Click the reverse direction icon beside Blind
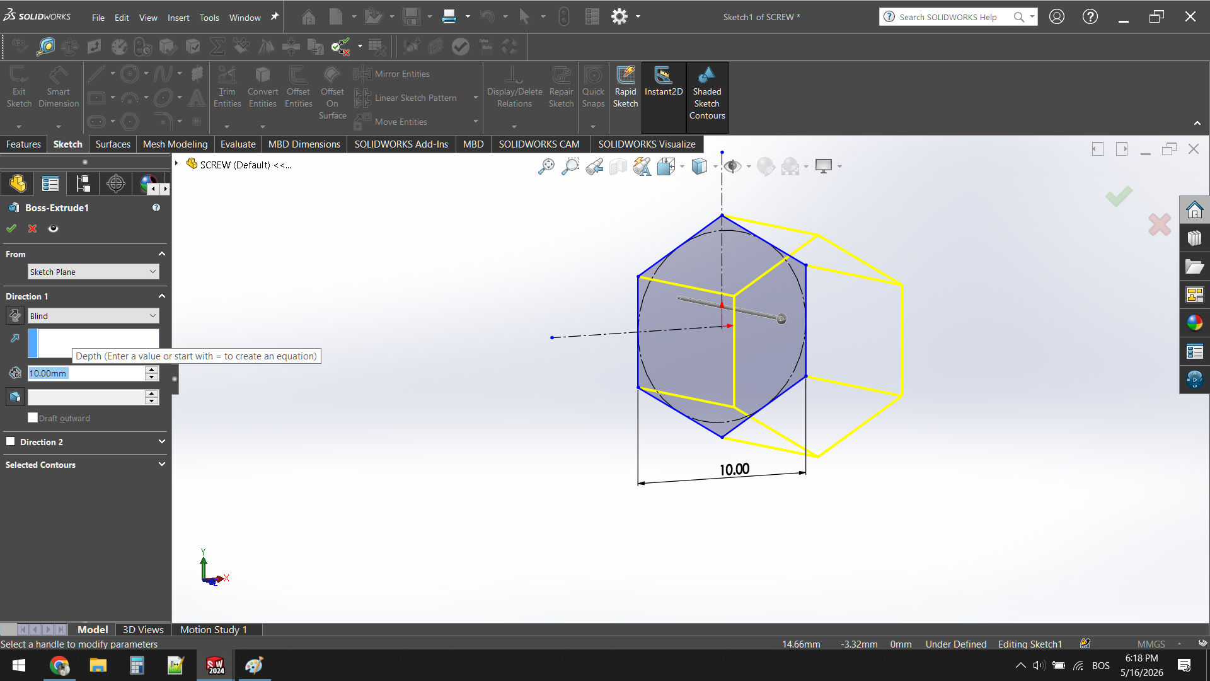 pyautogui.click(x=15, y=315)
